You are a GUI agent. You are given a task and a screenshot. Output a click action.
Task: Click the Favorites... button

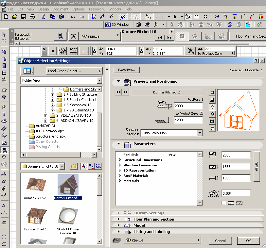tap(126, 70)
